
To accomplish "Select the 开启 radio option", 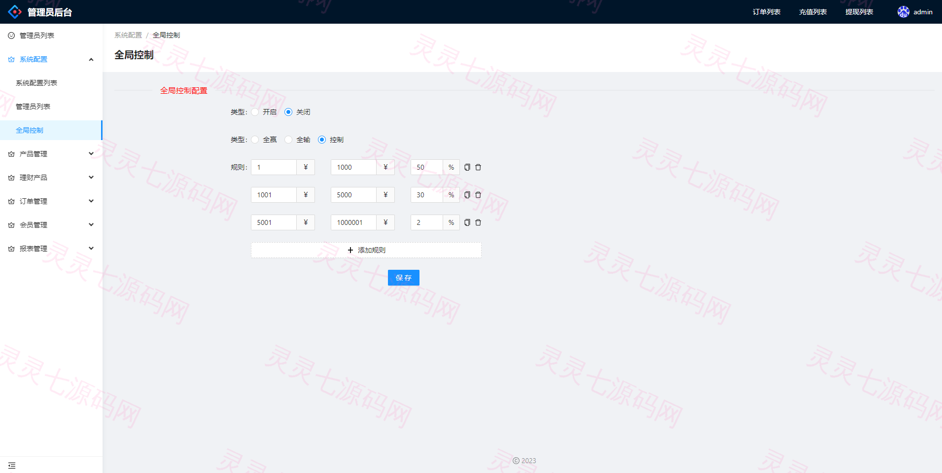I will [x=255, y=112].
